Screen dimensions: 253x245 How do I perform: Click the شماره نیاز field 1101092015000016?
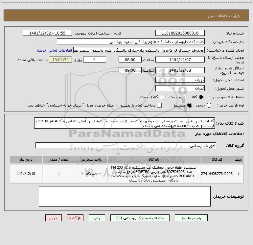(180, 33)
